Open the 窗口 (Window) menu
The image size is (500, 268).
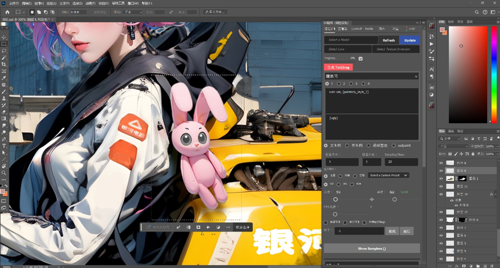[x=133, y=3]
